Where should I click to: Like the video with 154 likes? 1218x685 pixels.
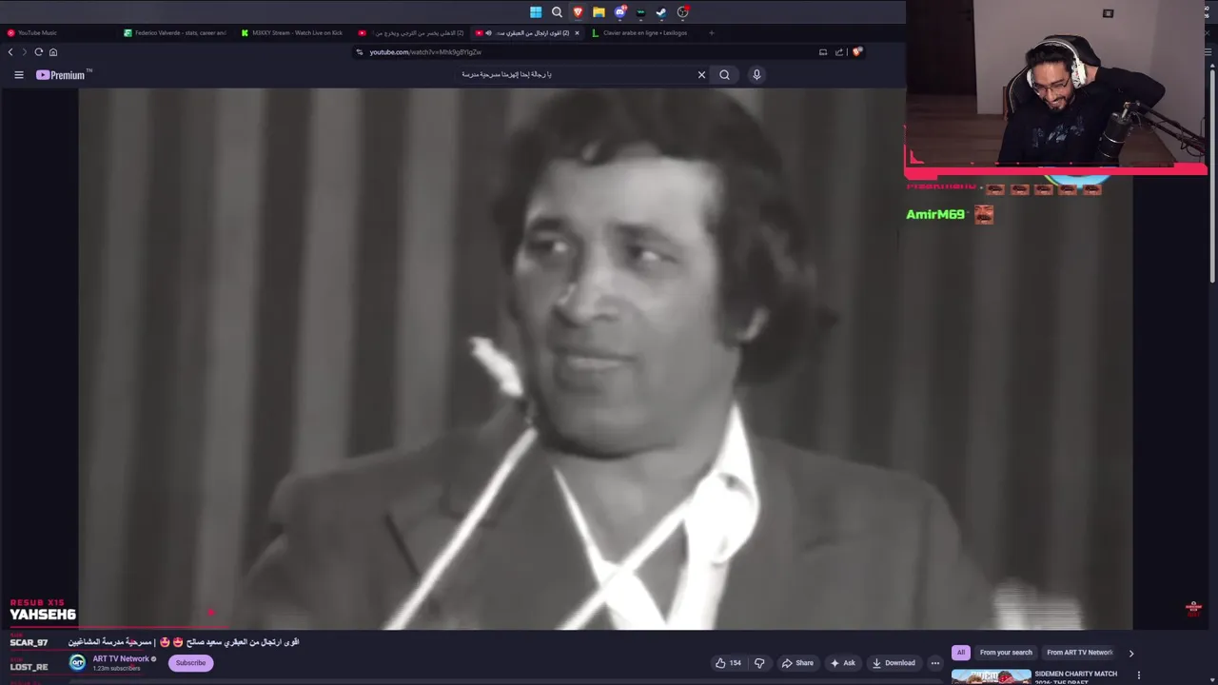point(728,663)
